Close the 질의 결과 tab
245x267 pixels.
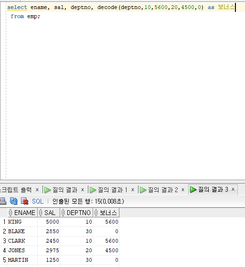(x=83, y=190)
